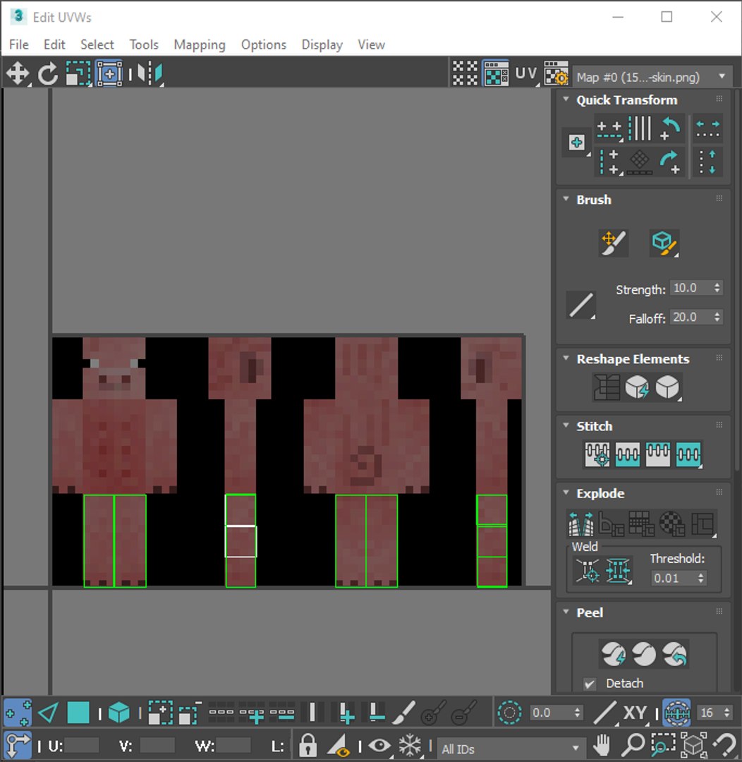Click Space Horizontally icon
Image resolution: width=742 pixels, height=762 pixels.
[707, 129]
